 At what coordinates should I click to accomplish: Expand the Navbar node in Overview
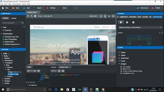3,58
